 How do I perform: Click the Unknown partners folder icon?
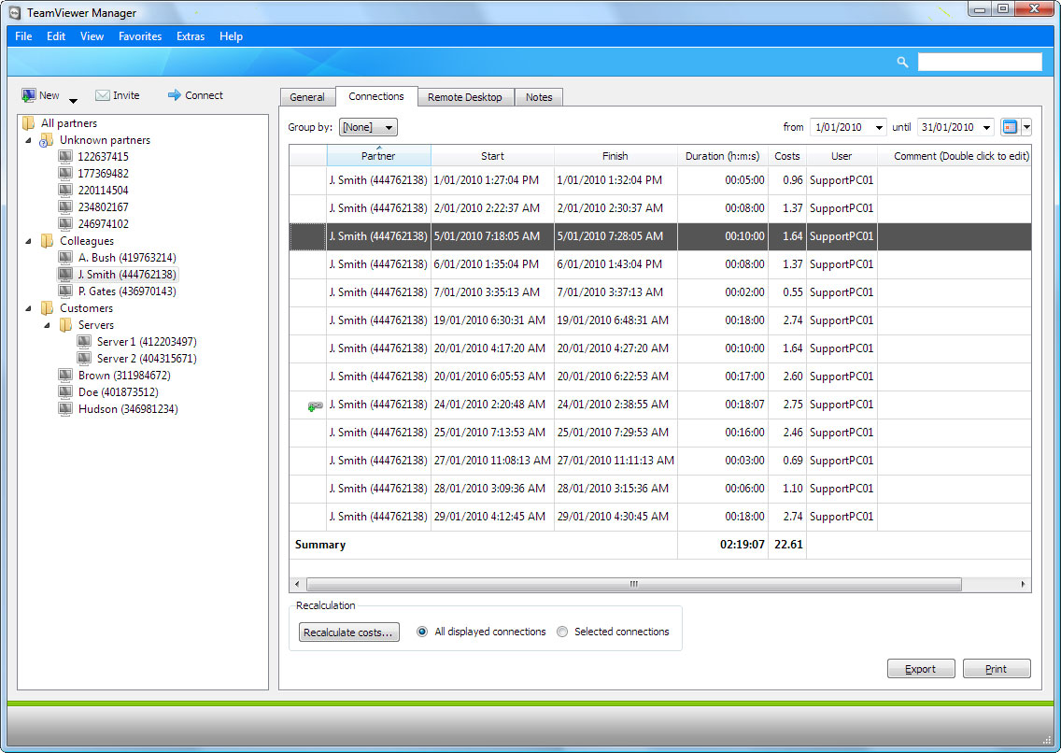coord(46,140)
